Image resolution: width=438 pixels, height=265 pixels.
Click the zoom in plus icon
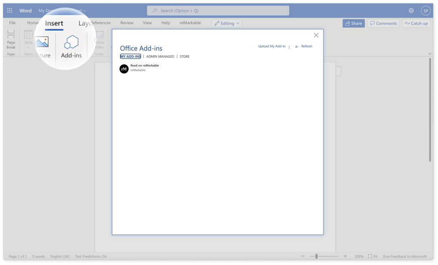(x=345, y=256)
